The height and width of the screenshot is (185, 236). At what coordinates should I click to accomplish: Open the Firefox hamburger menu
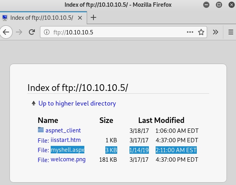point(230,32)
